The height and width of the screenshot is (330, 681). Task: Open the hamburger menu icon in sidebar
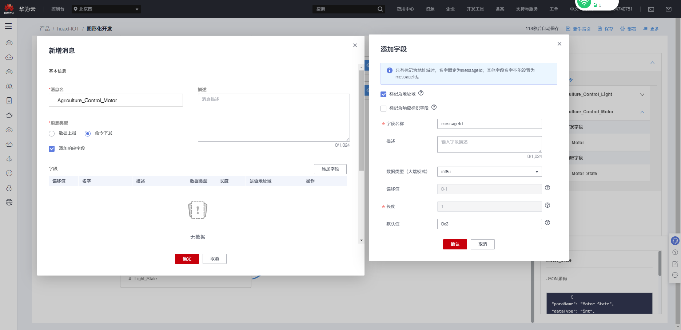(8, 26)
